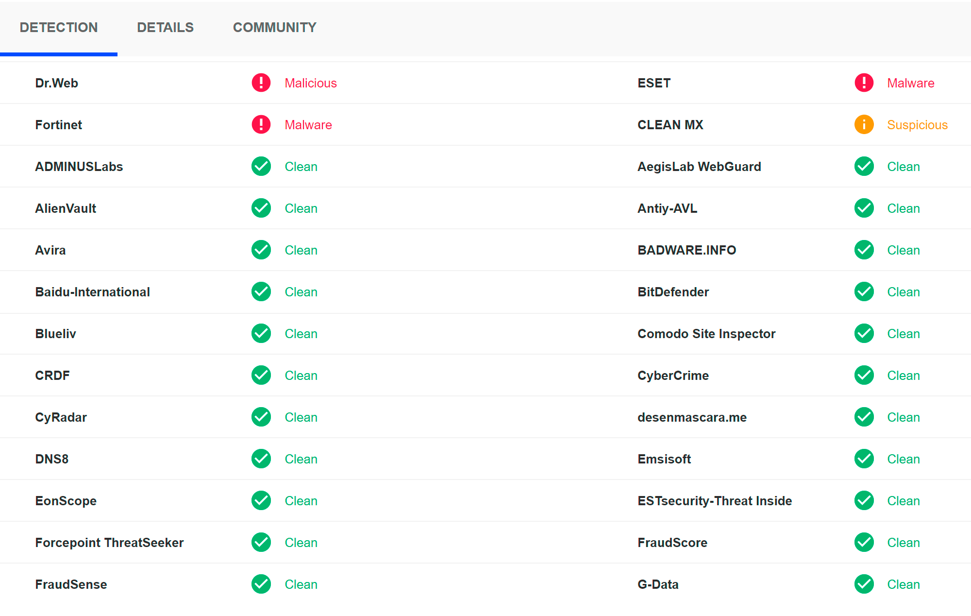Click the green check icon for Antiy-AVL
The width and height of the screenshot is (971, 616).
[x=864, y=208]
